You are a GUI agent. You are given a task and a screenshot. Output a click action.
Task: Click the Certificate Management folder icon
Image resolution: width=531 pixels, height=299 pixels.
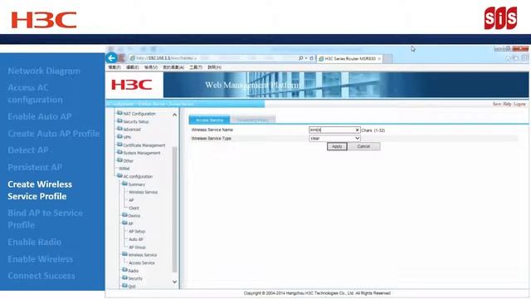[119, 145]
